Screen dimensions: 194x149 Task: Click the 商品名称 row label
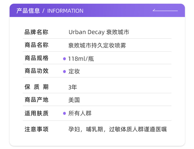(x=36, y=45)
